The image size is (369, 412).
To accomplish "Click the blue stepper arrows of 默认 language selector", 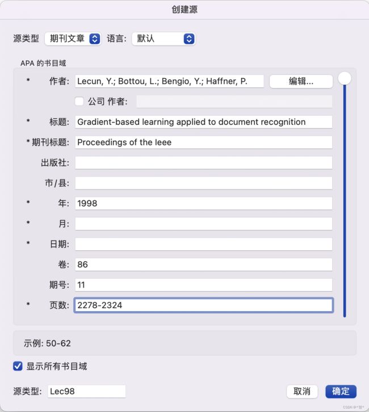I will tap(188, 39).
